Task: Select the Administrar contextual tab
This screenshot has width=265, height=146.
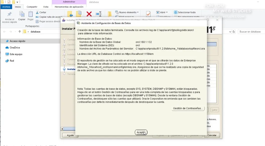Action: [x=69, y=2]
